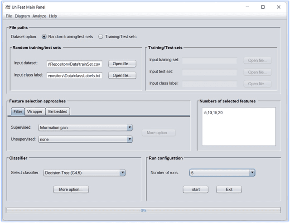Select the Filter tab
This screenshot has width=290, height=223.
click(x=18, y=111)
